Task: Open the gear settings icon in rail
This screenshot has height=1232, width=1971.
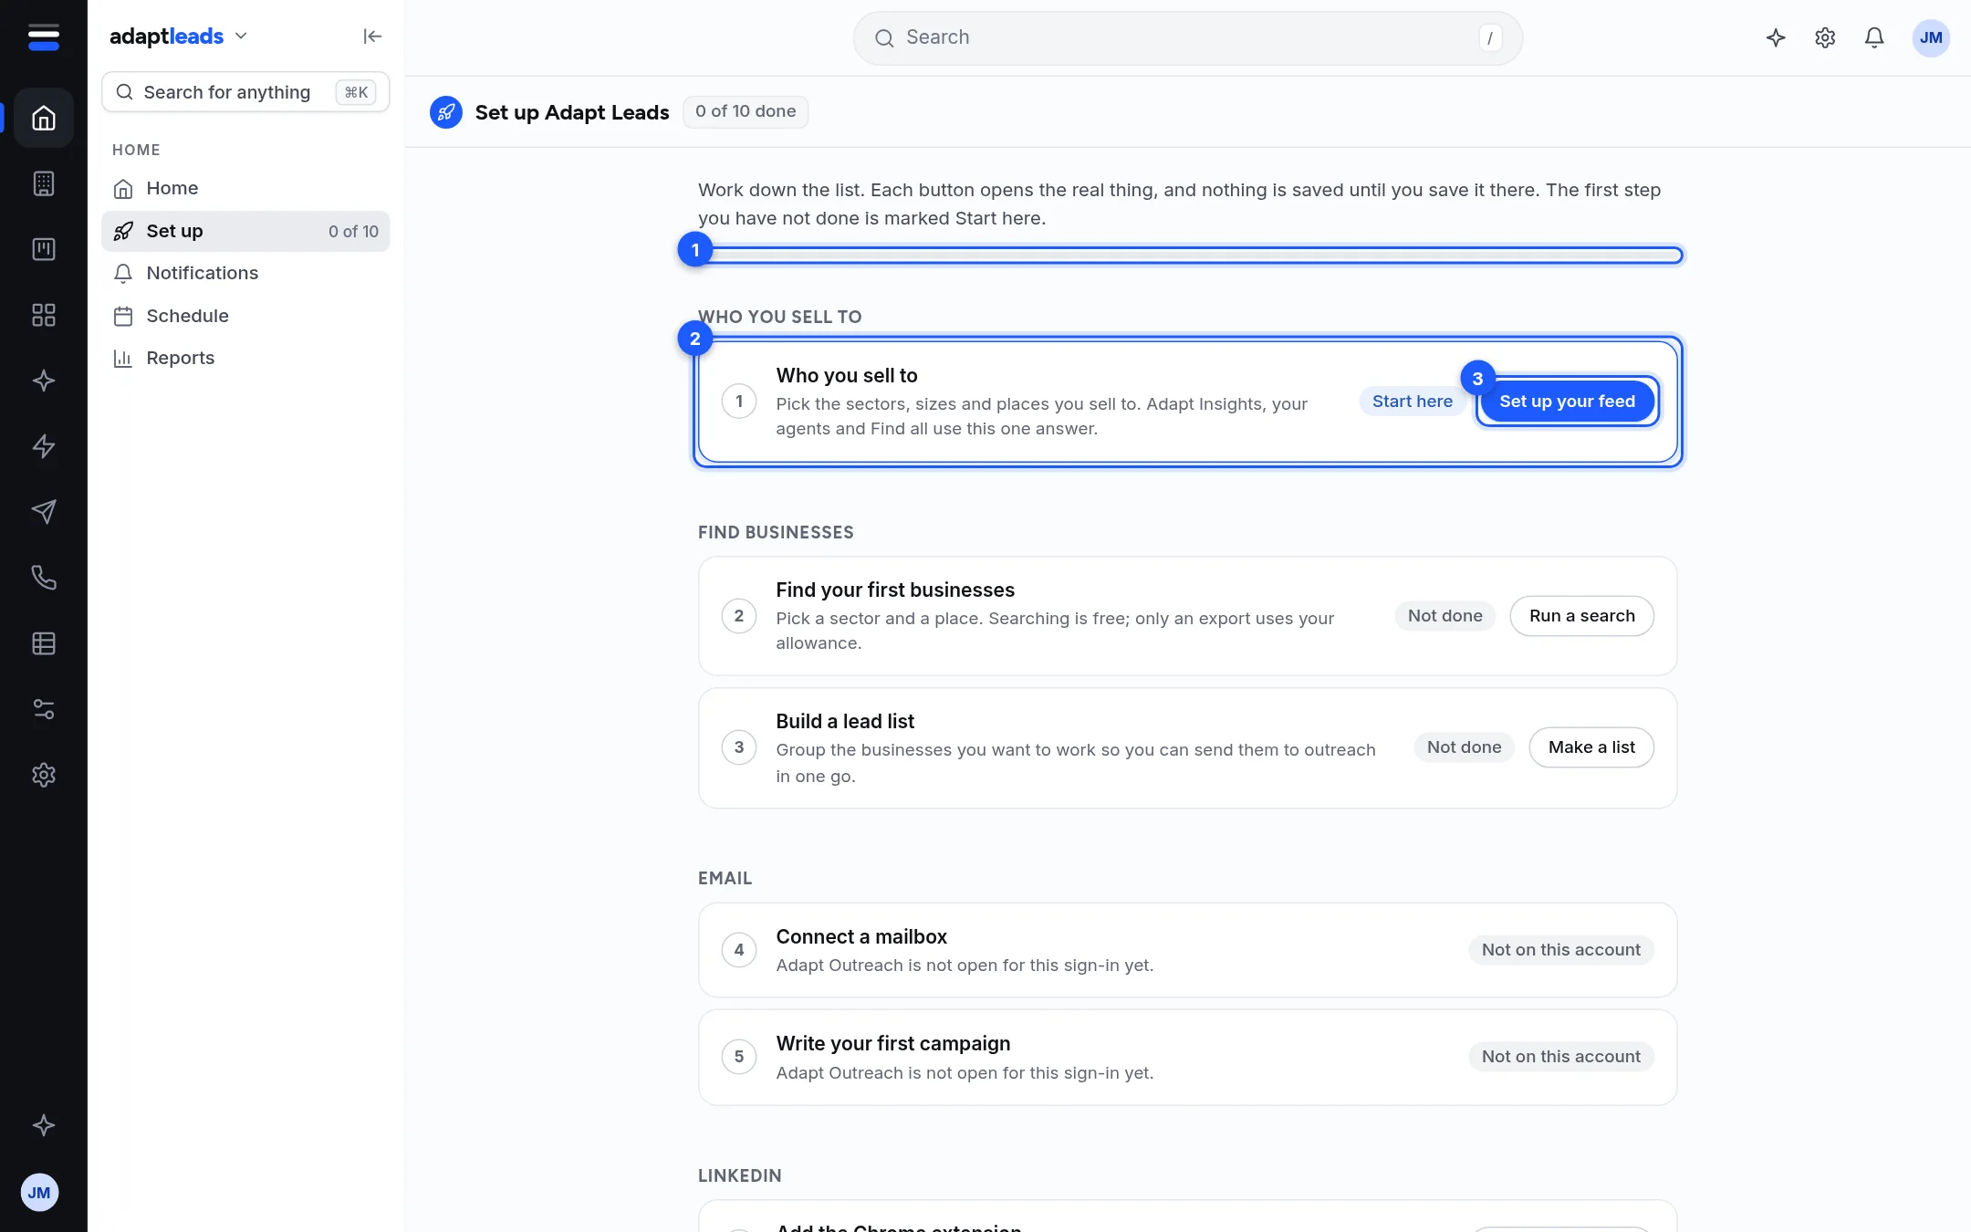Action: (x=44, y=775)
